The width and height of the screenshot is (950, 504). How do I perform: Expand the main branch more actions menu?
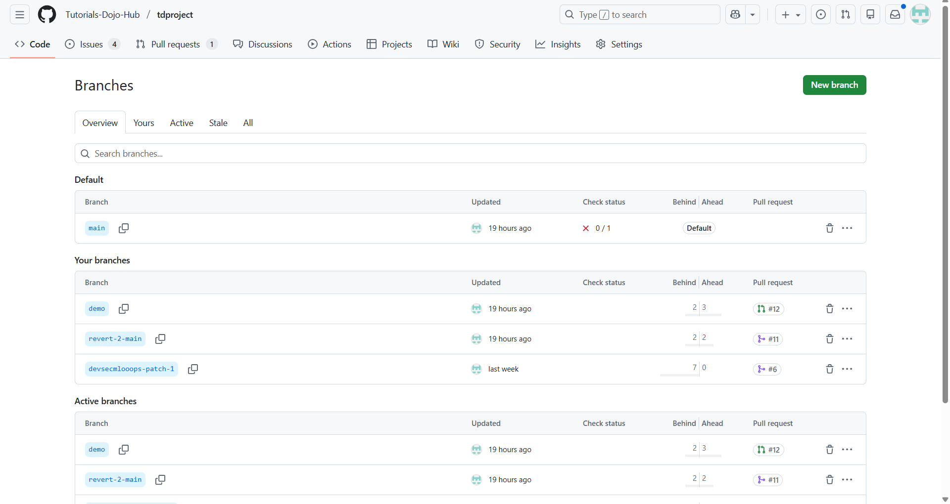[x=847, y=228]
